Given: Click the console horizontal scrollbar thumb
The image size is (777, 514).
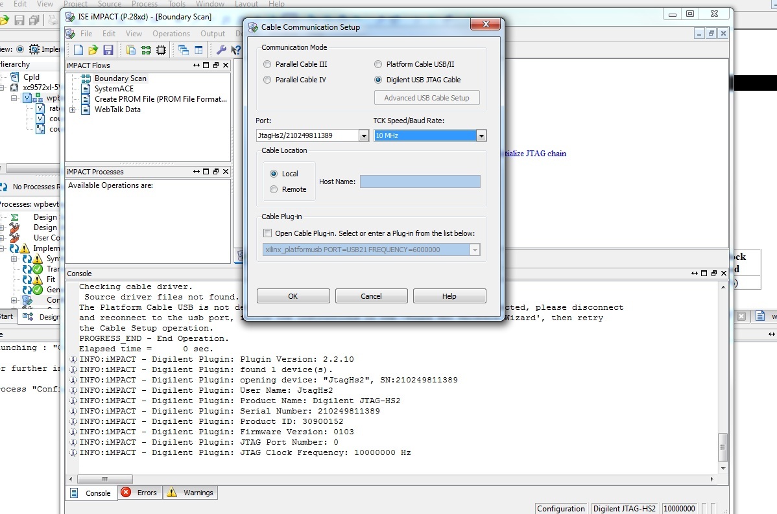Looking at the screenshot, I should point(105,480).
